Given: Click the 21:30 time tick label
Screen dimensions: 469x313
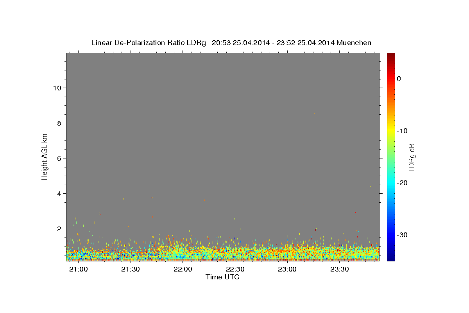Looking at the screenshot, I should tap(131, 269).
